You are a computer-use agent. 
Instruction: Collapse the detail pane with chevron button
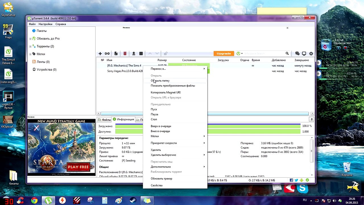pos(312,119)
